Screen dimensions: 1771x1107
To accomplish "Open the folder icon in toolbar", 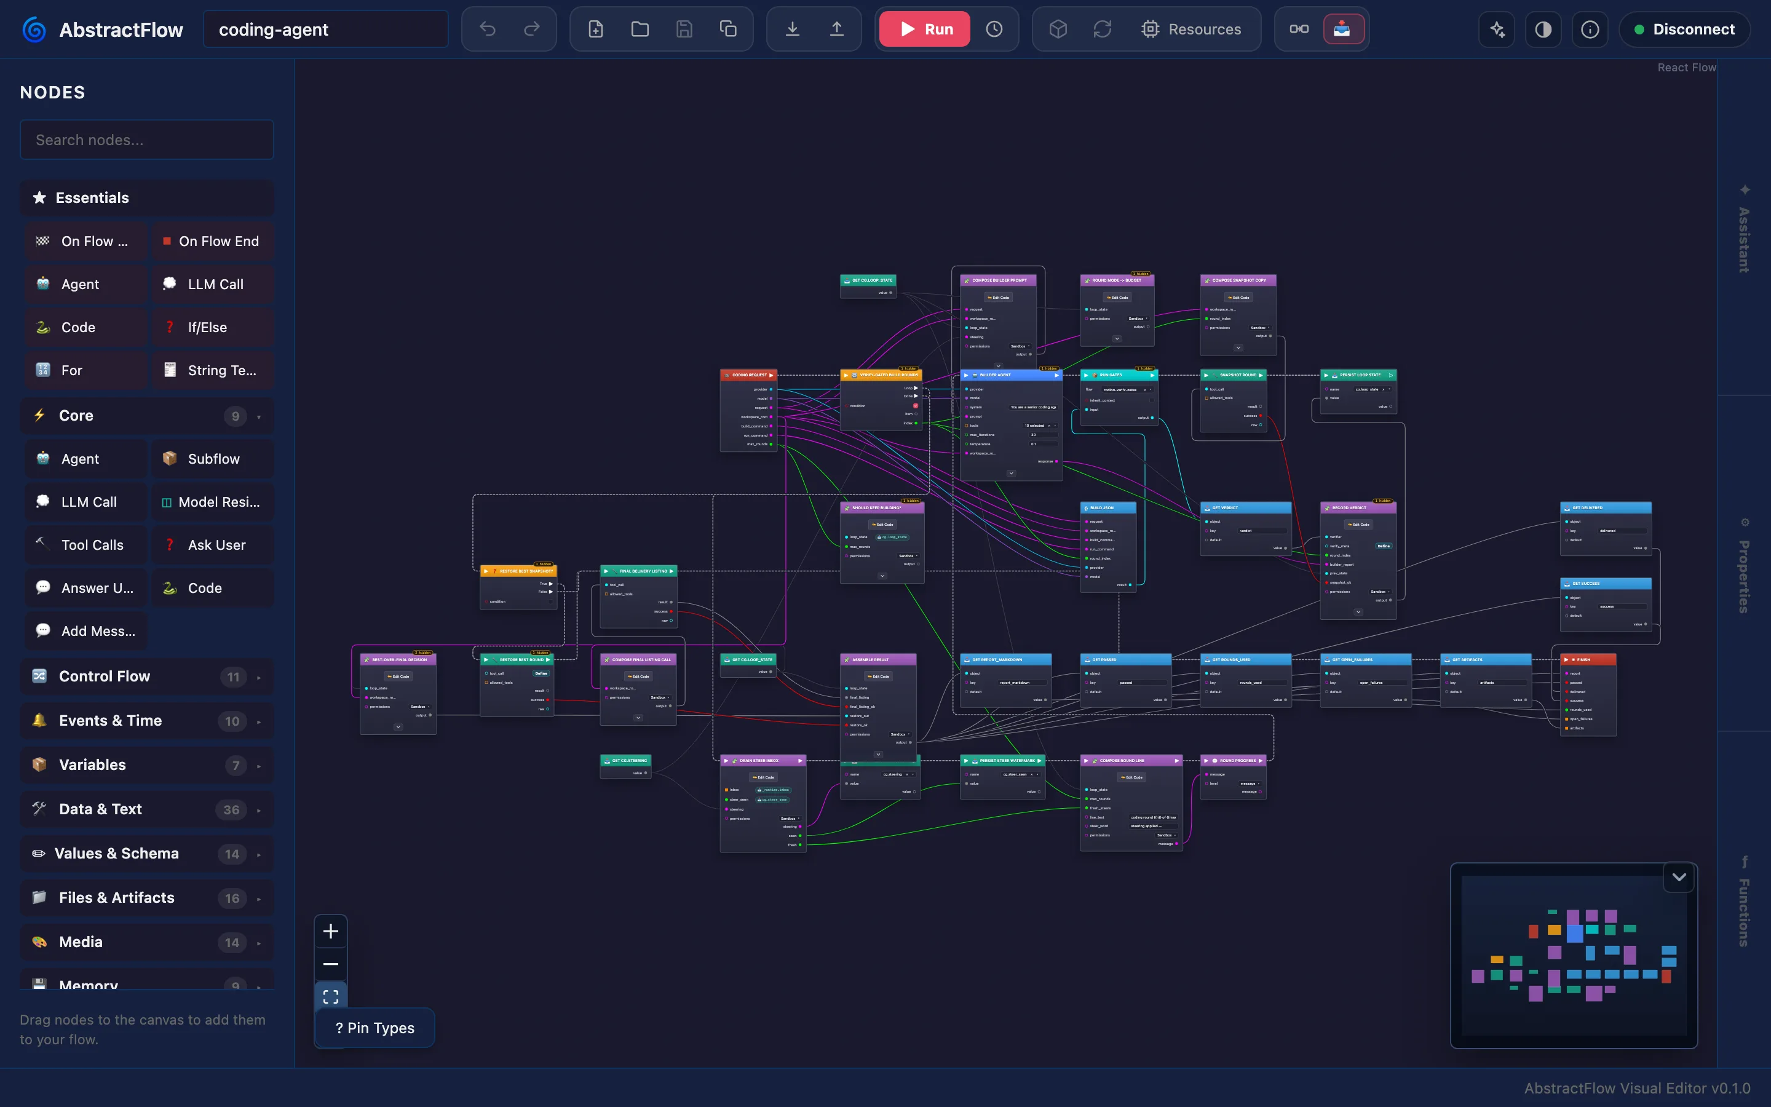I will coord(640,30).
